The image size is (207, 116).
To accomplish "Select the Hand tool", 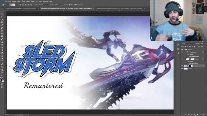I will tap(2, 70).
